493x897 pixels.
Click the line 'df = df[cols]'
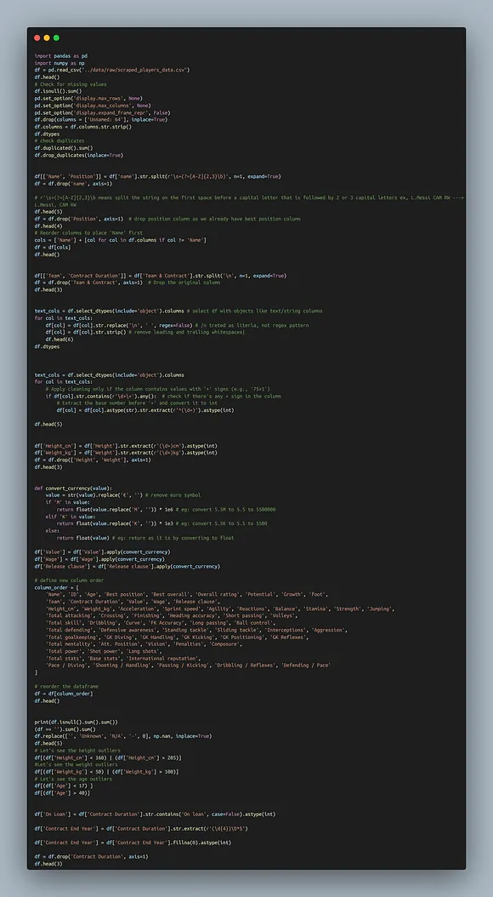(51, 247)
